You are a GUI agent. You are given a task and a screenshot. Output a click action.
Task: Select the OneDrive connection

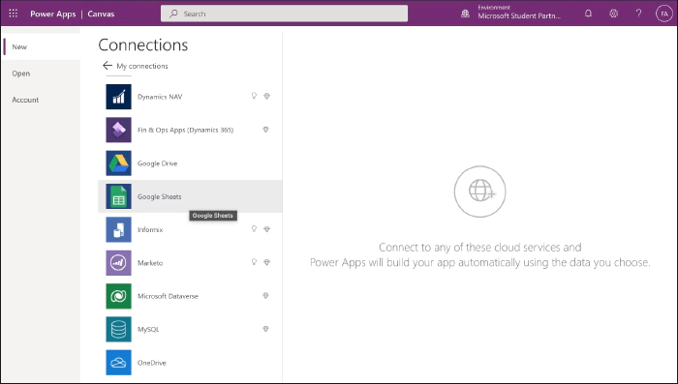coord(190,363)
